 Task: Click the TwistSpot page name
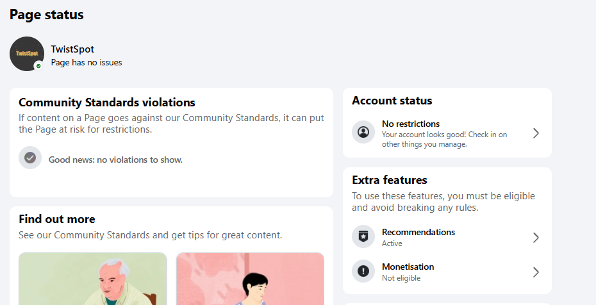[x=72, y=49]
